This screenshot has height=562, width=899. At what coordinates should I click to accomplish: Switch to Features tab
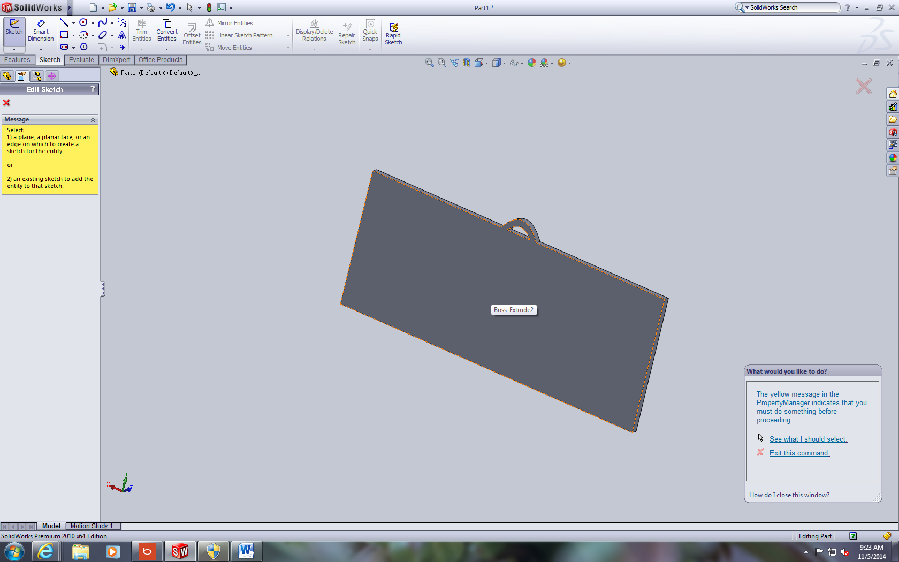(x=17, y=60)
